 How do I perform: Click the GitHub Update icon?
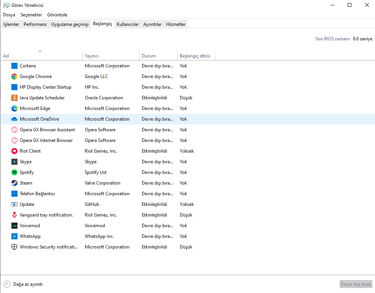tap(14, 204)
